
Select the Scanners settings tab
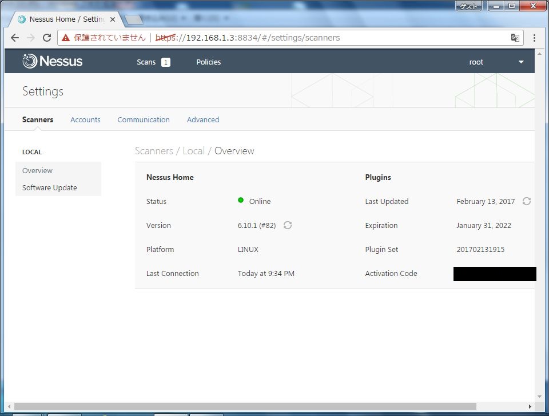tap(38, 119)
